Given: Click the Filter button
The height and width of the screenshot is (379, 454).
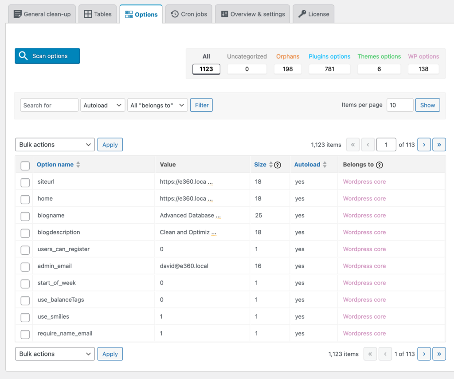Looking at the screenshot, I should pyautogui.click(x=202, y=105).
